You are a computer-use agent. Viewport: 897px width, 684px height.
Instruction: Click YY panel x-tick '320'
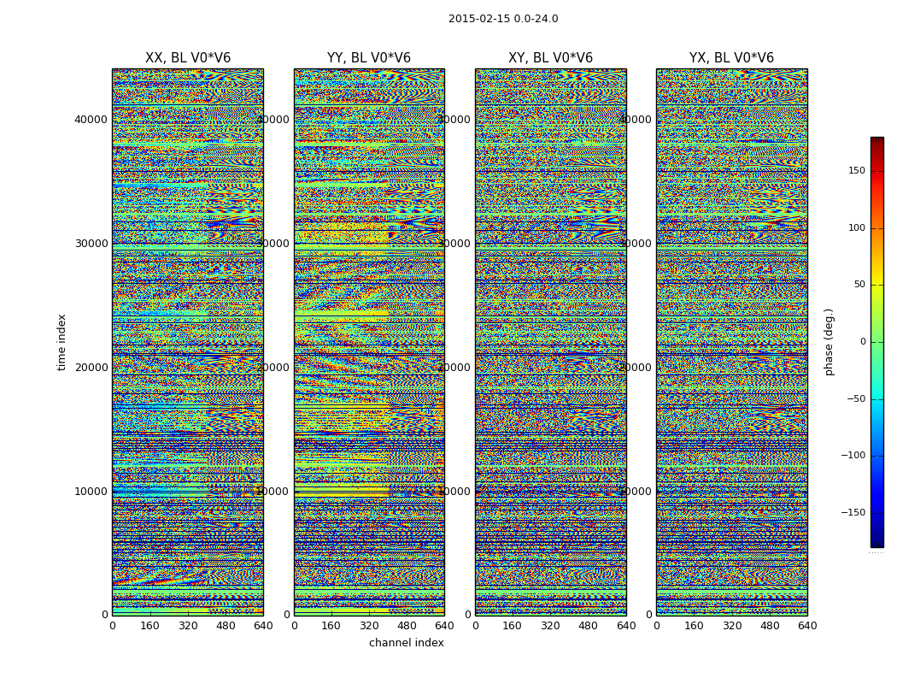point(369,626)
